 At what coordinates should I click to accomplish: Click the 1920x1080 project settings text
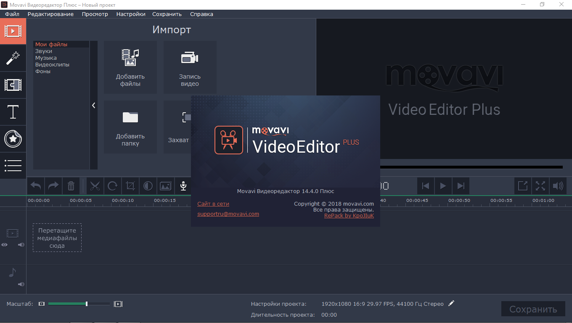(x=382, y=304)
